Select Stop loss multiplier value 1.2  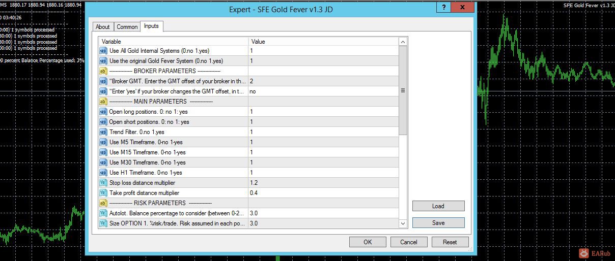[x=323, y=183]
